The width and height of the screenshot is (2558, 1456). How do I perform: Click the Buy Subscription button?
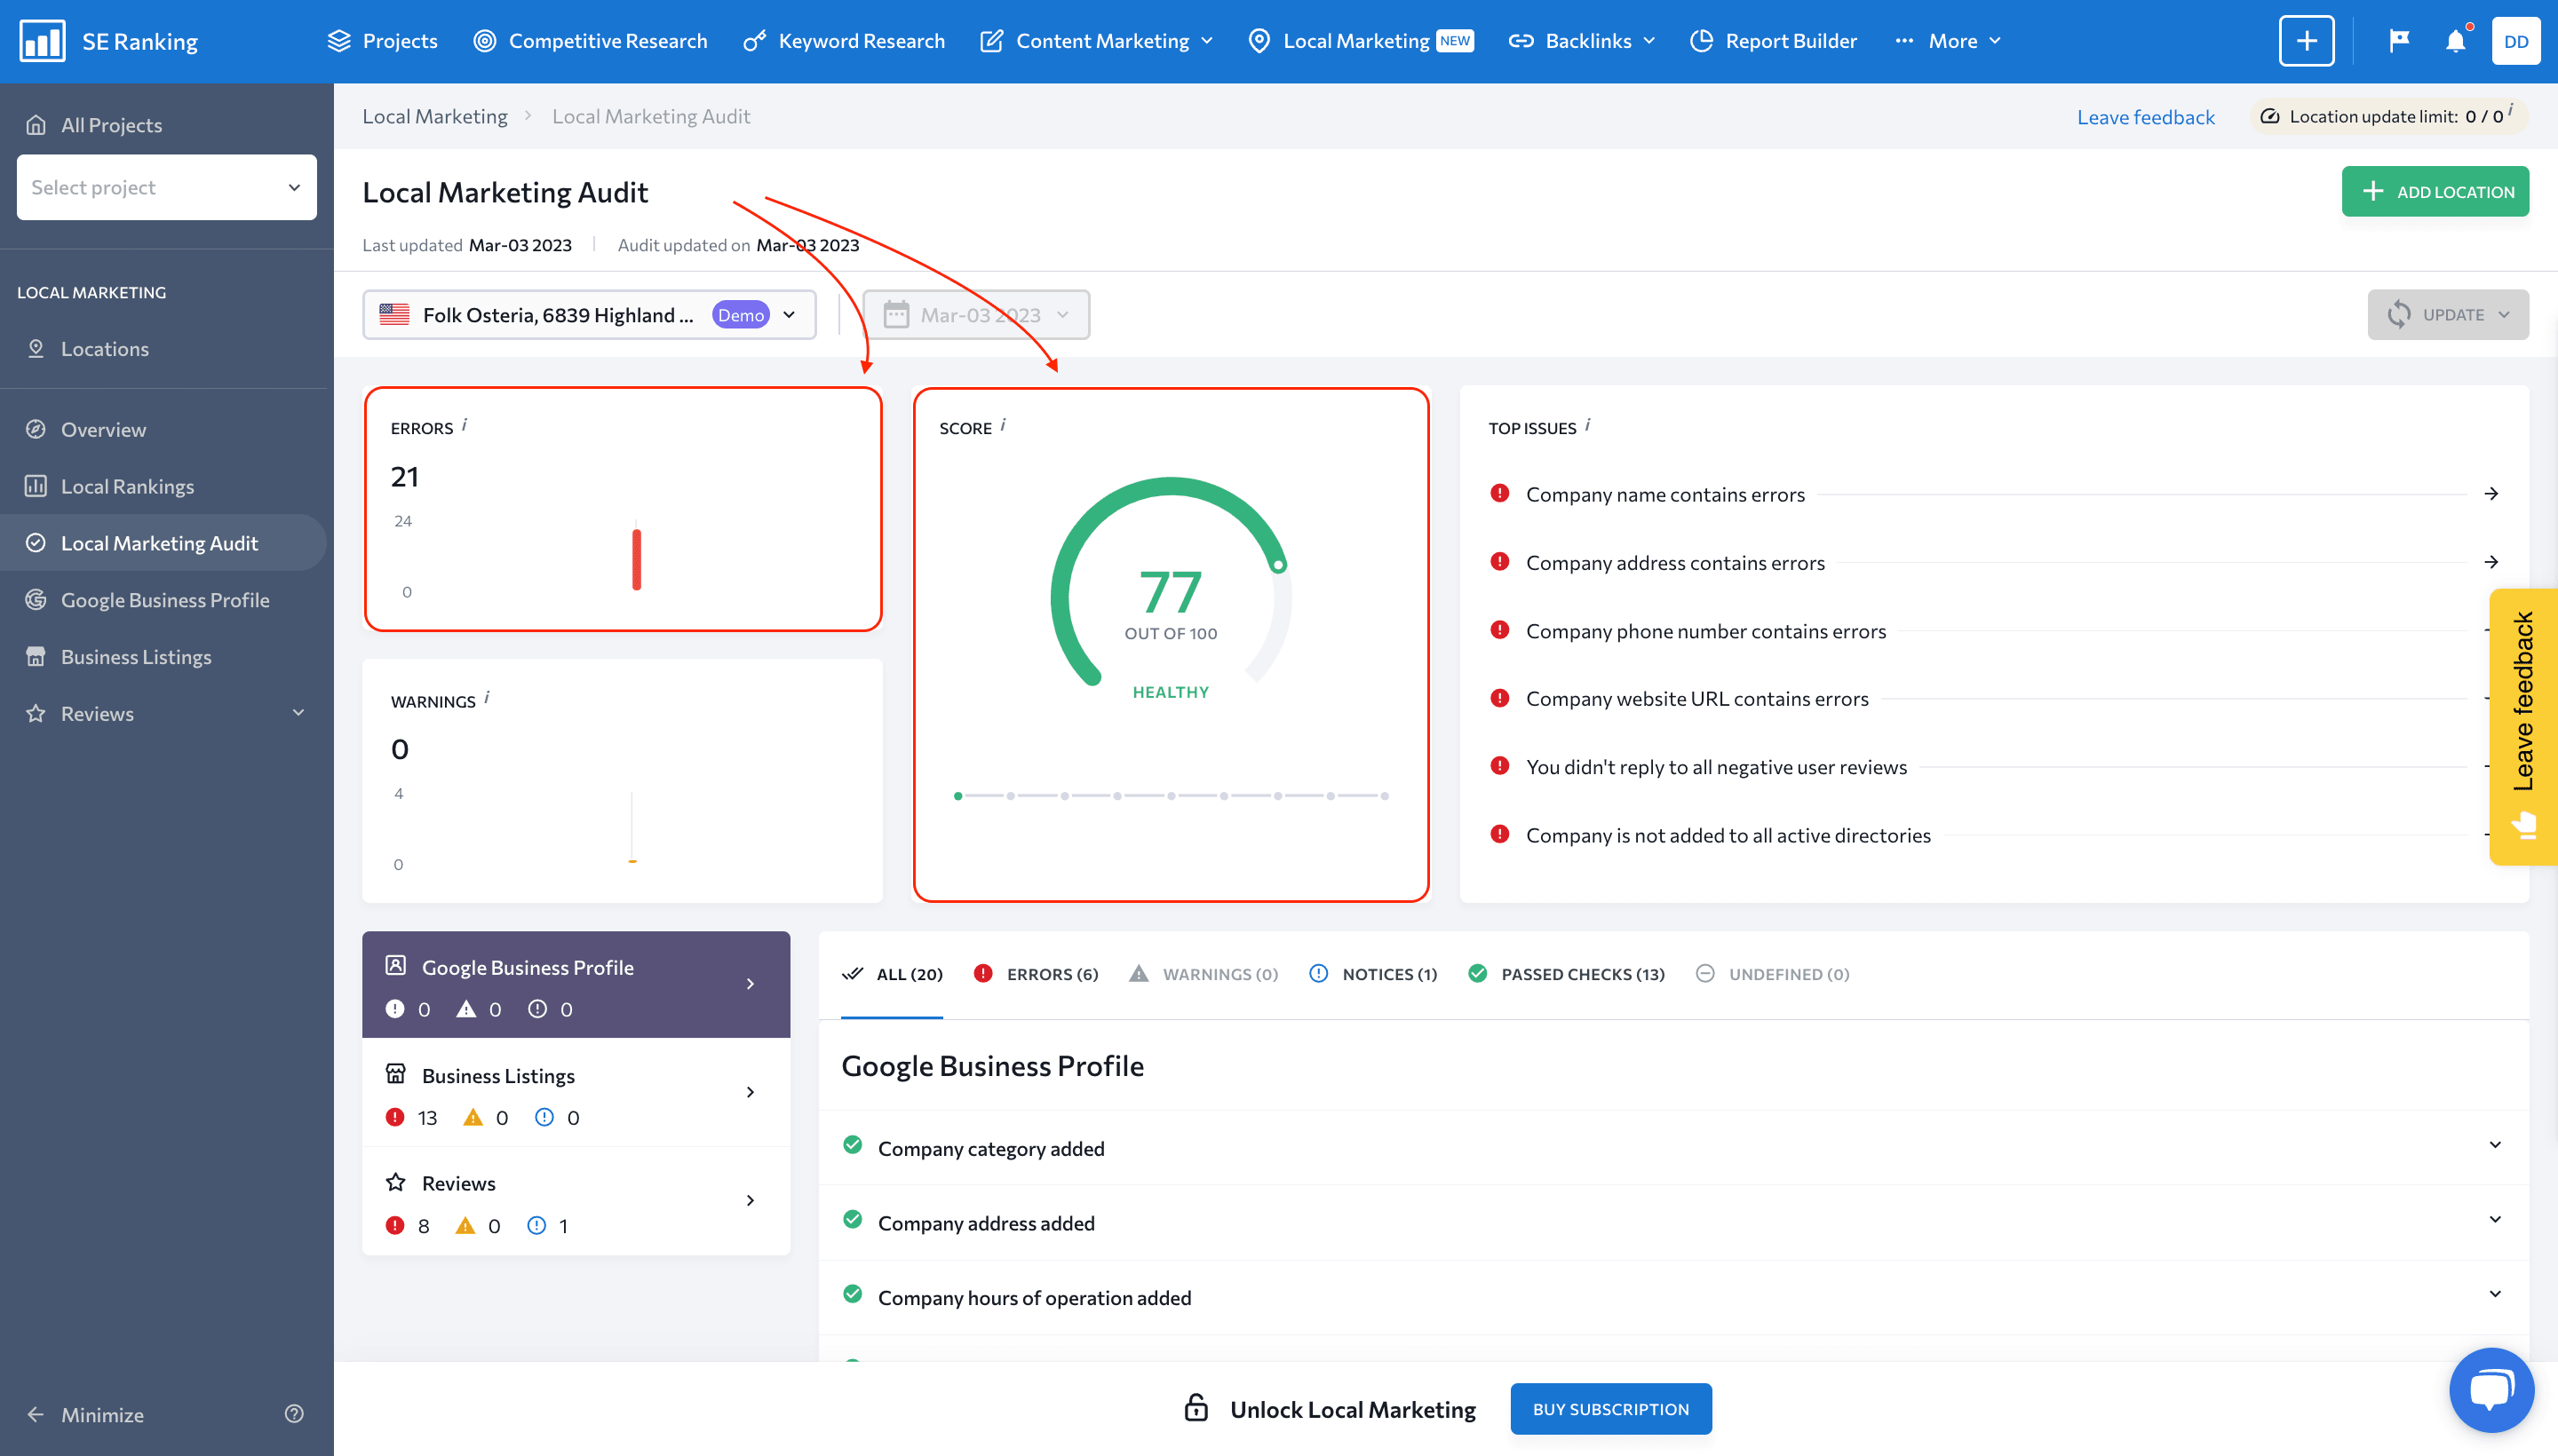click(1610, 1409)
